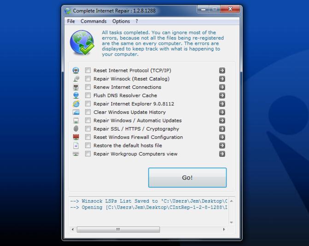Open the ? help menu
The height and width of the screenshot is (246, 309).
(x=137, y=21)
